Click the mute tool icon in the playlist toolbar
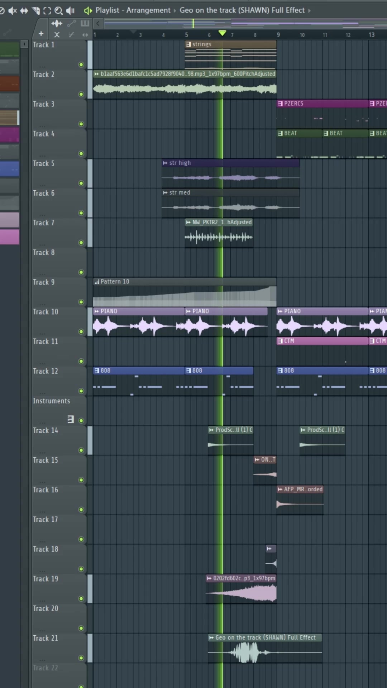387x688 pixels. coord(13,10)
